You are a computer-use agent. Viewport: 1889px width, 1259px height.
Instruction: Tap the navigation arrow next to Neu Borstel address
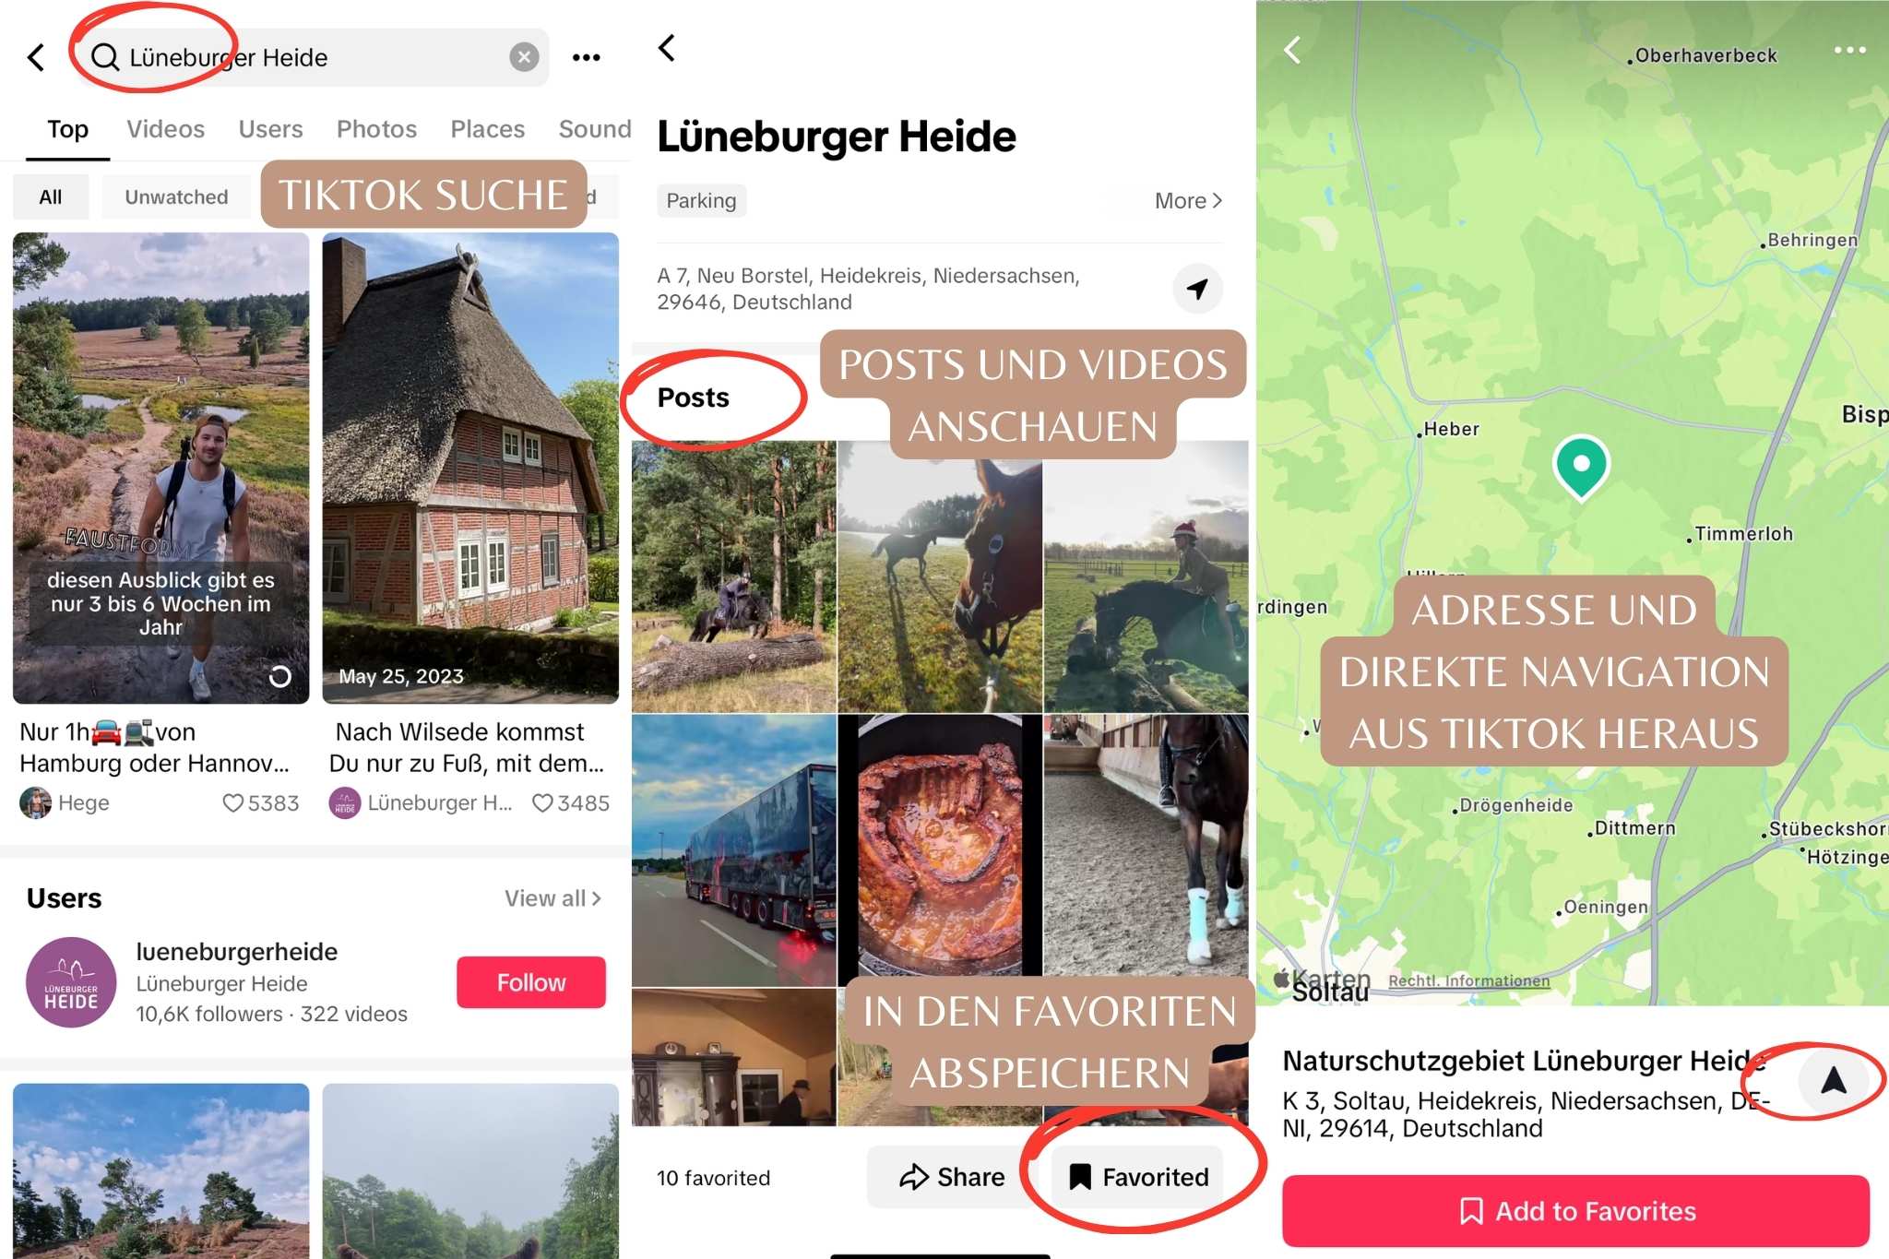(x=1197, y=289)
